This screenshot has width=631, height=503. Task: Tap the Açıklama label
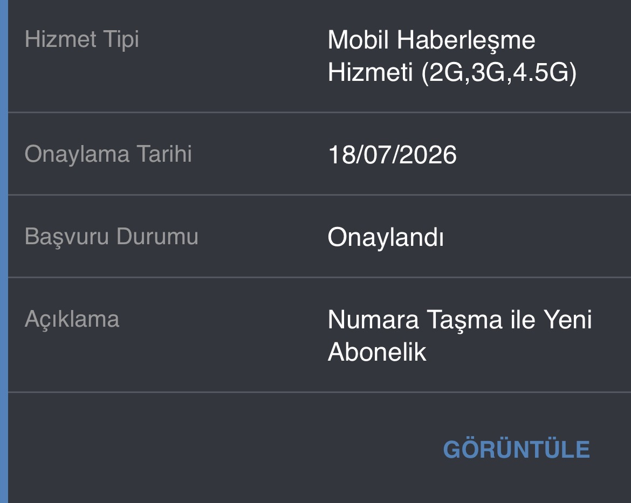72,320
